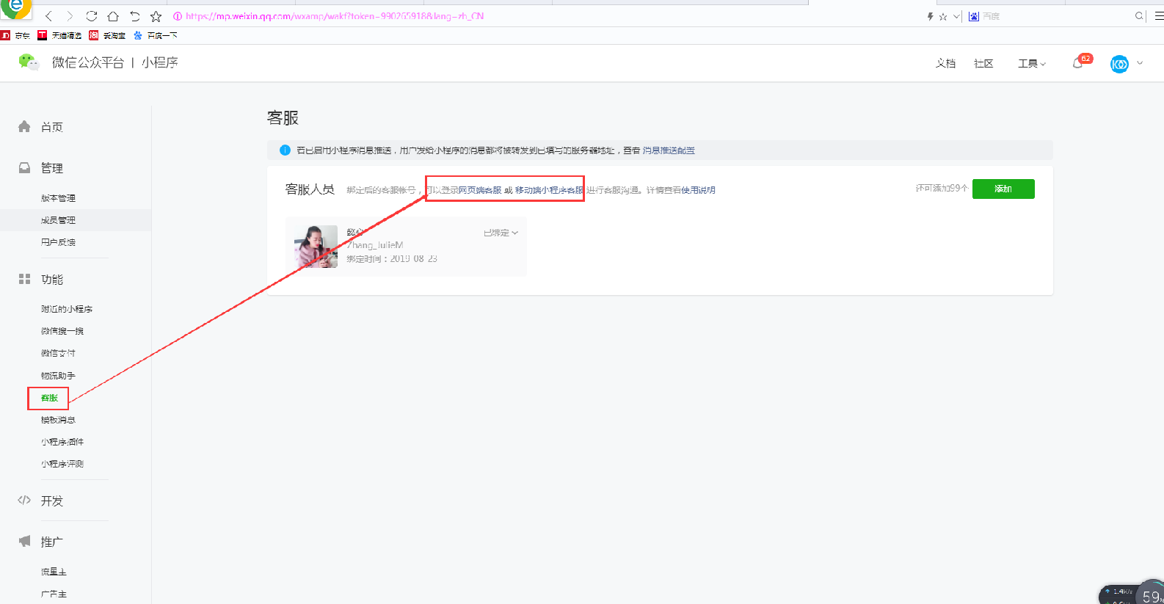Click the Baidu paw search engine icon

point(974,16)
